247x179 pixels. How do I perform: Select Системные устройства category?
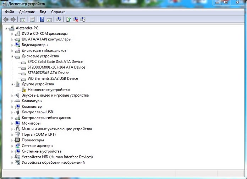pos(42,151)
